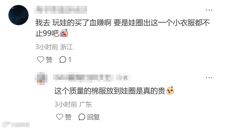Screen dimensions: 226x129
Task: Click the speech bubble icon next to 回复
Action: 82,117
